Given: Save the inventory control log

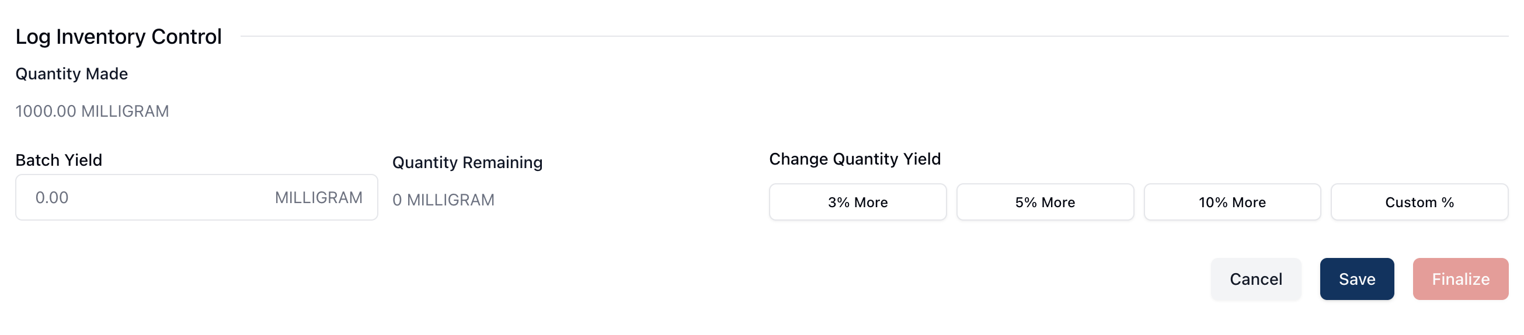Looking at the screenshot, I should click(x=1356, y=279).
